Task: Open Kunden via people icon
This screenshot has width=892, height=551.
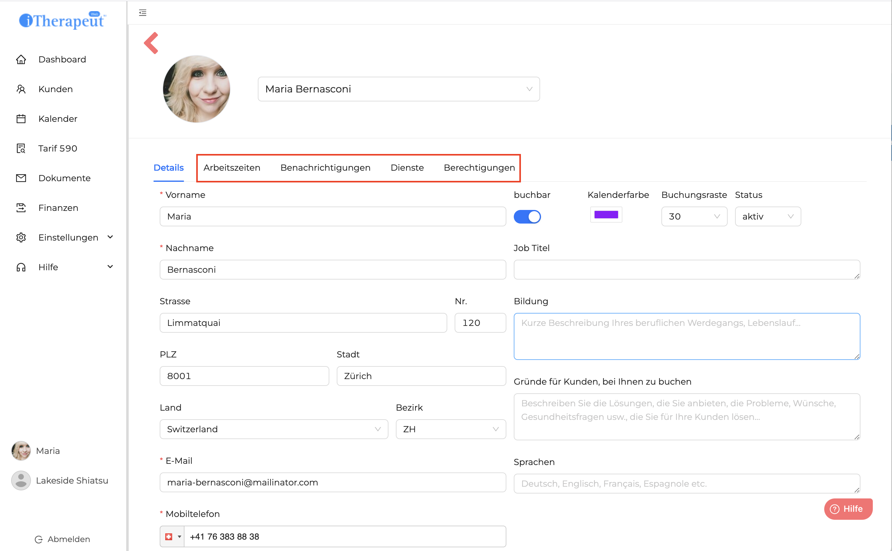Action: [21, 89]
